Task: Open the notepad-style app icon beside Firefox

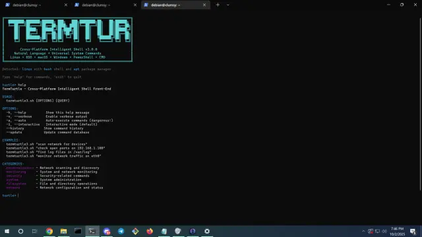Action: click(x=164, y=231)
